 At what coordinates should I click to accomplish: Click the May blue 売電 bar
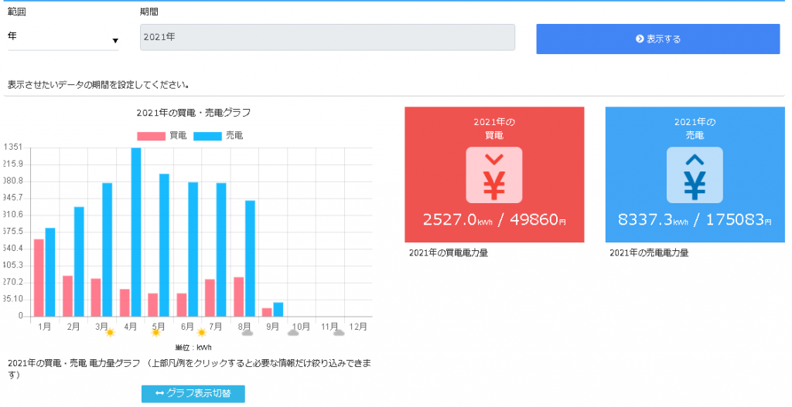(x=164, y=245)
